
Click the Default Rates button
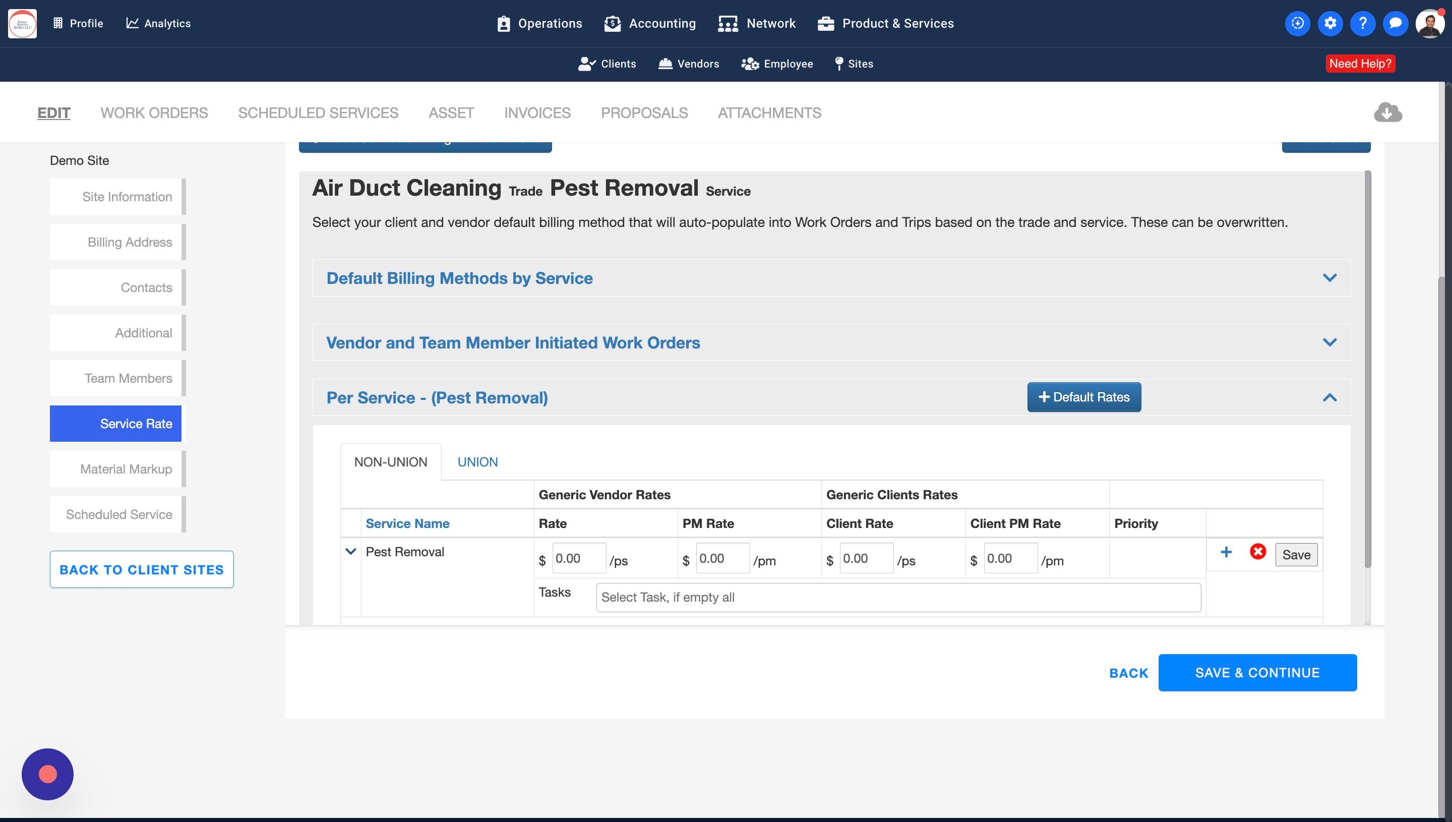(x=1083, y=397)
